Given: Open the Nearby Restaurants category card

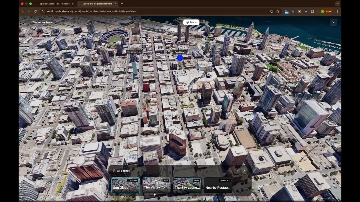Looking at the screenshot, I should (x=218, y=185).
